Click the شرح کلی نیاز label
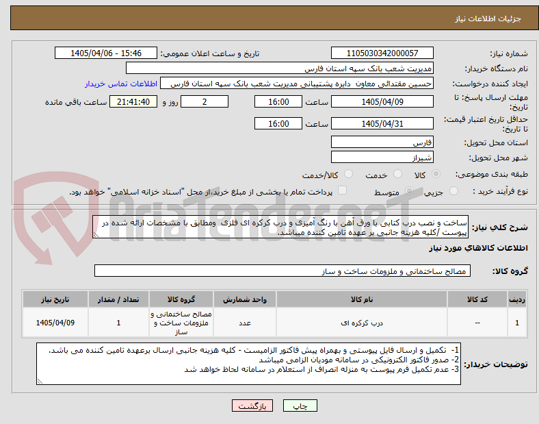Screen dimensions: 539x424 tap(499, 227)
